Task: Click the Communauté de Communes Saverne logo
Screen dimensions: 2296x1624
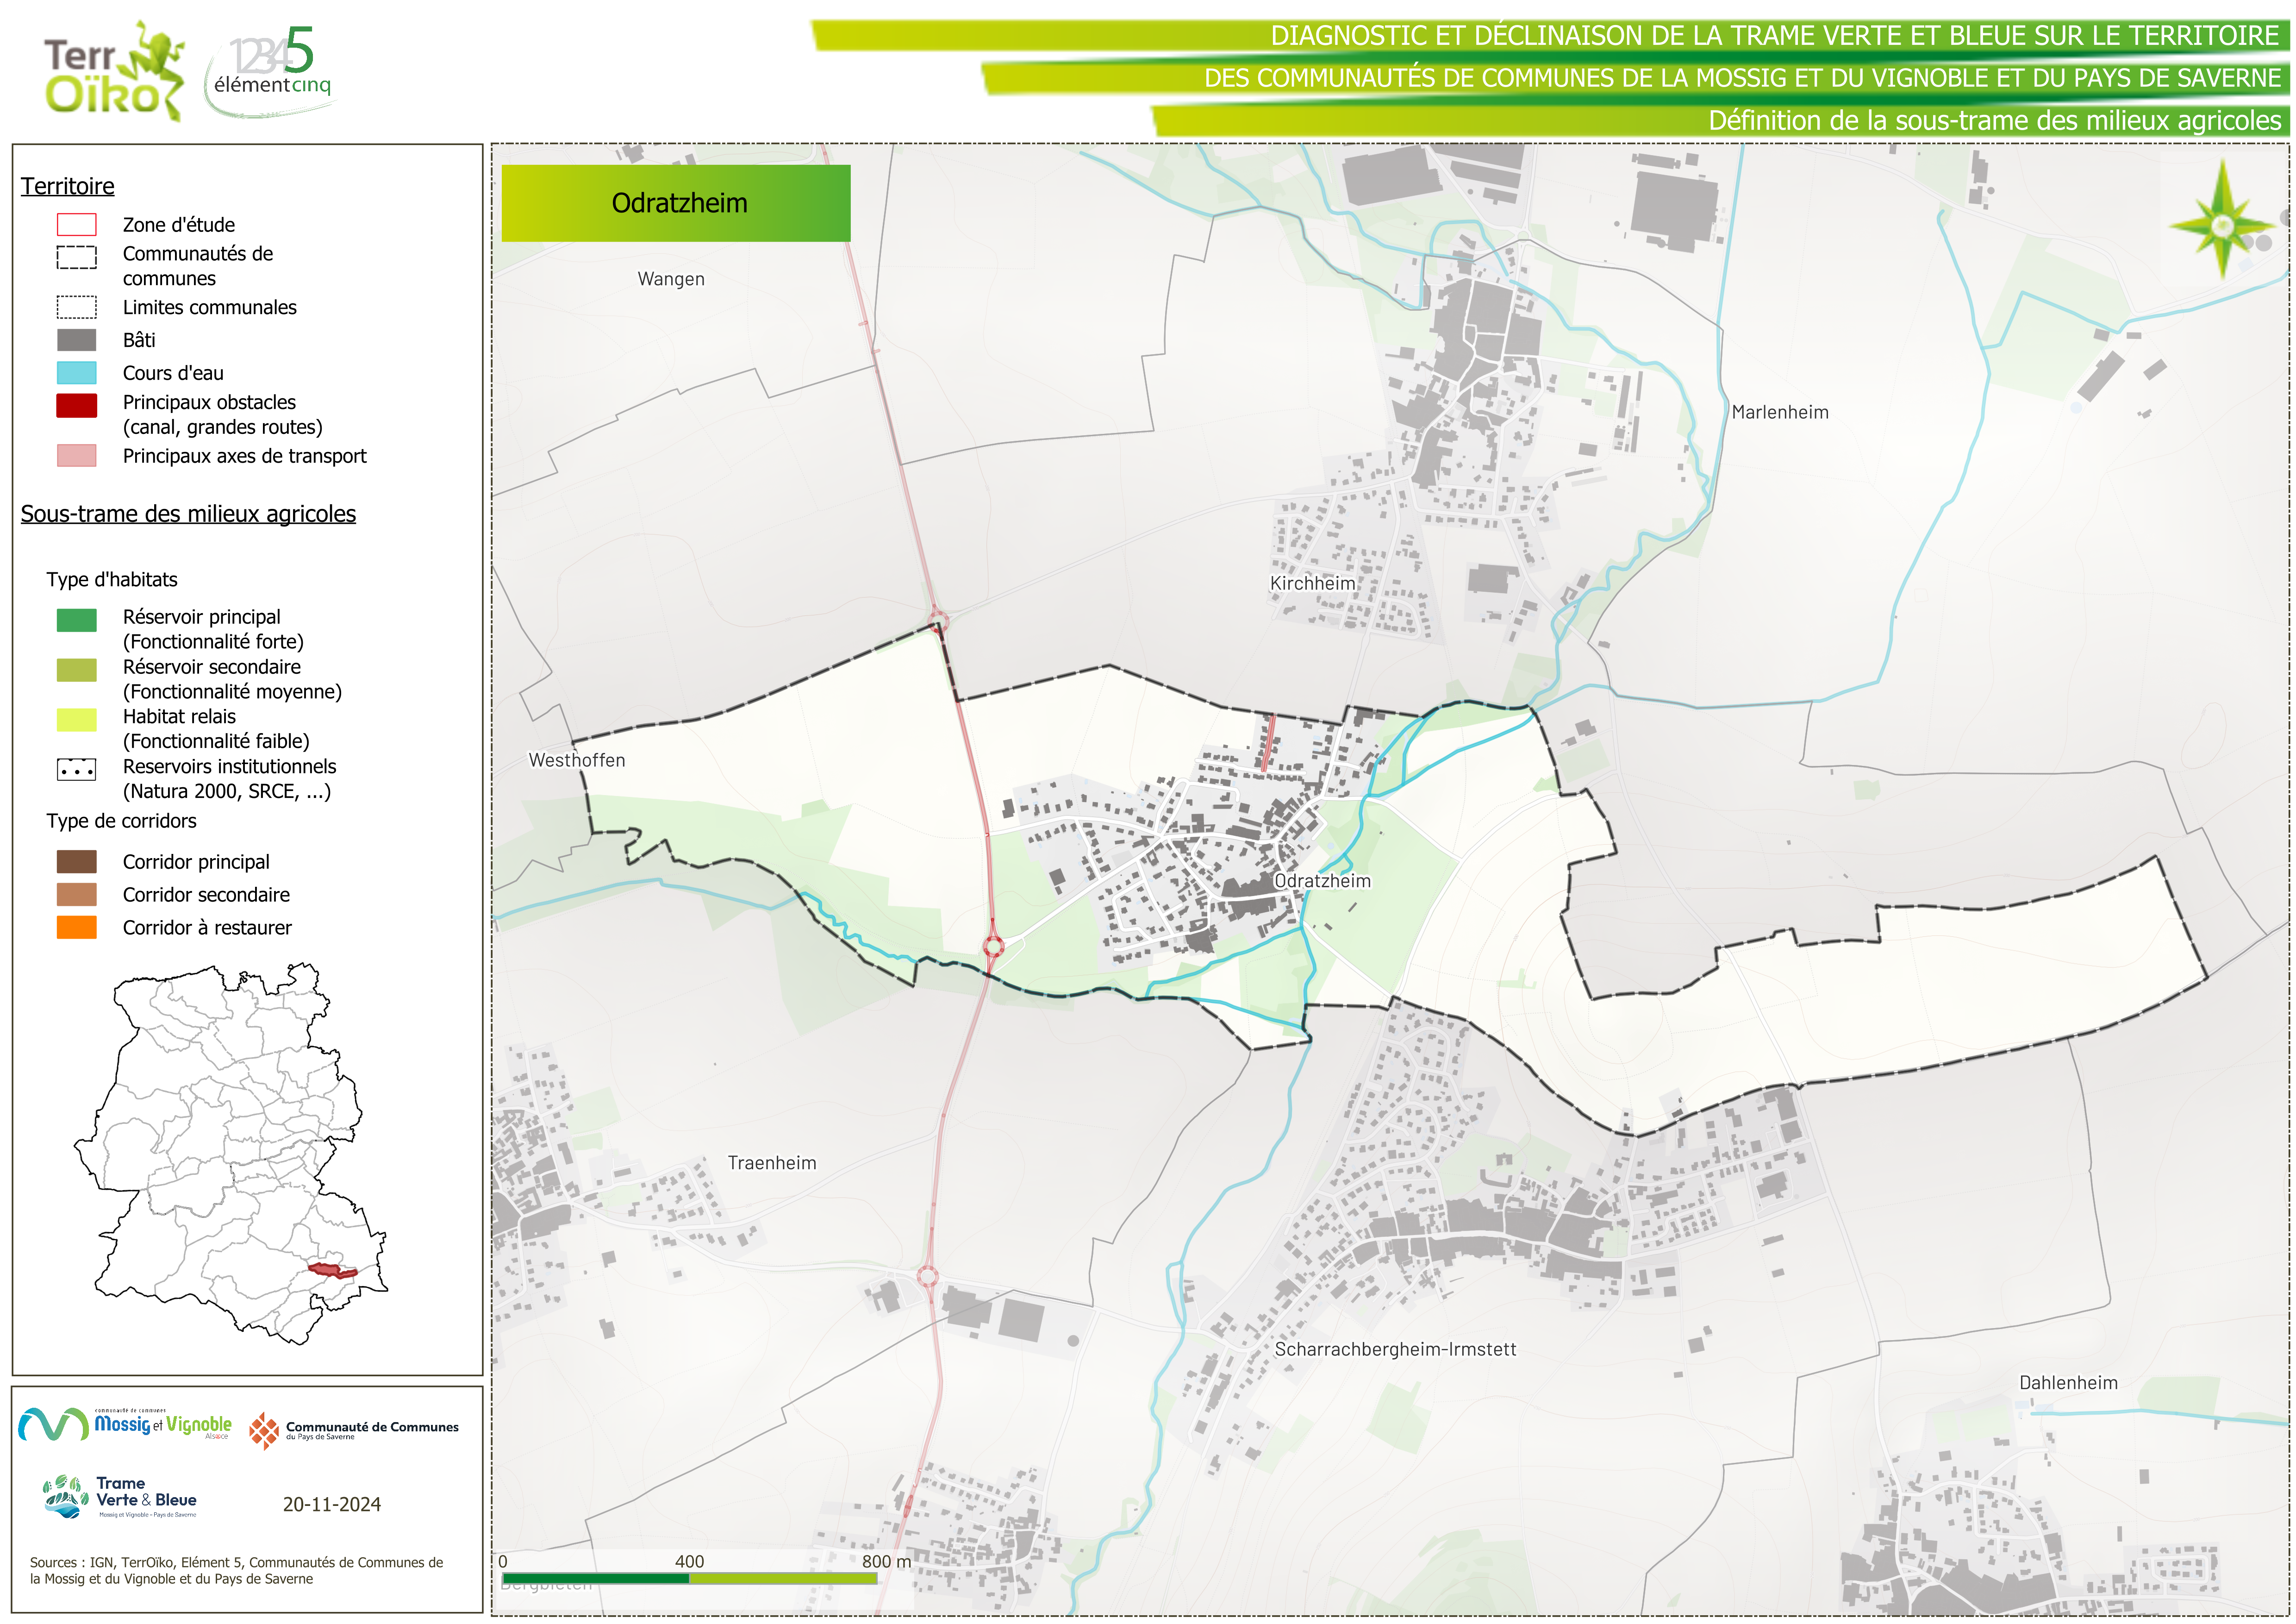Action: [x=354, y=1430]
